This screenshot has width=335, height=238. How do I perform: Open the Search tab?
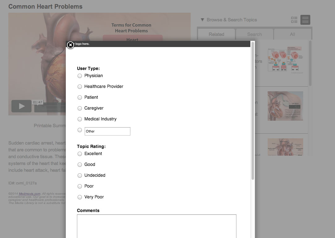point(254,34)
